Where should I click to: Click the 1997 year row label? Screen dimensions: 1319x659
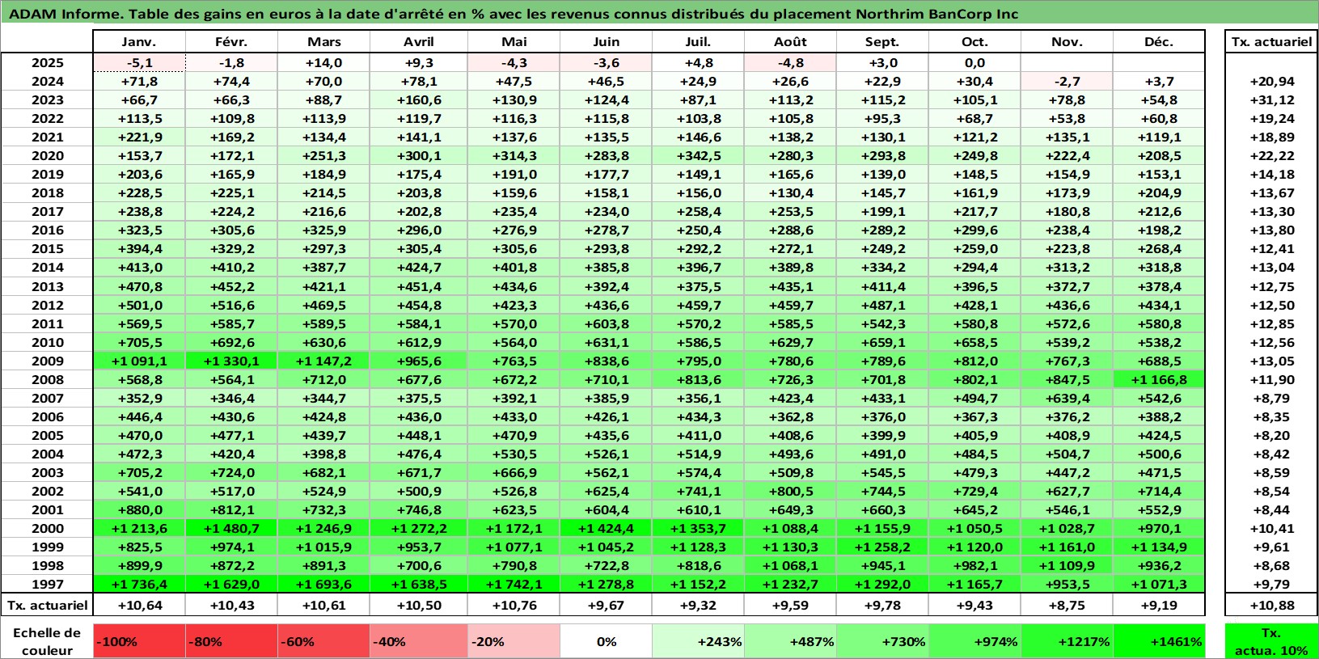pos(47,584)
